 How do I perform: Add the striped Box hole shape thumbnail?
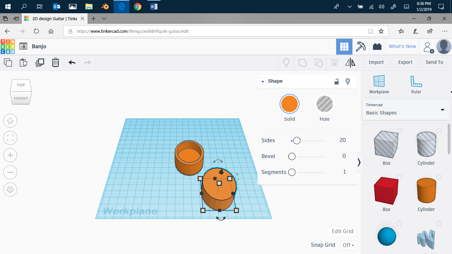click(x=386, y=144)
